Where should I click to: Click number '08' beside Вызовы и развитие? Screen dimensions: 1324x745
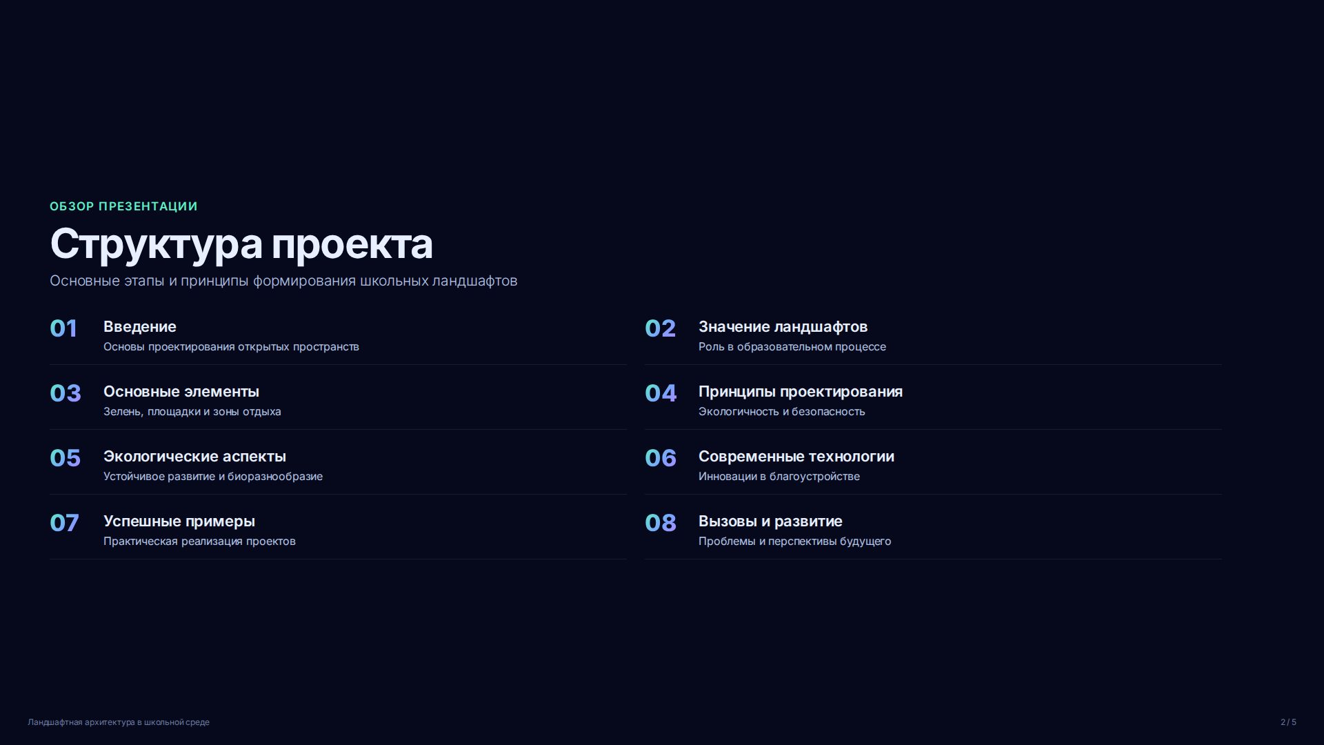point(661,523)
